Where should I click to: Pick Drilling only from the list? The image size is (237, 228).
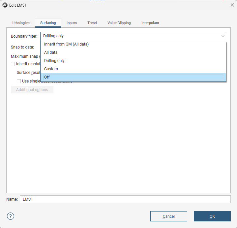click(x=133, y=61)
